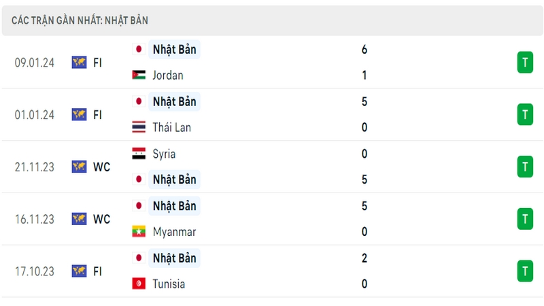The image size is (544, 306).
Task: Click the world map icon beside 21.11.23
Action: [x=79, y=167]
